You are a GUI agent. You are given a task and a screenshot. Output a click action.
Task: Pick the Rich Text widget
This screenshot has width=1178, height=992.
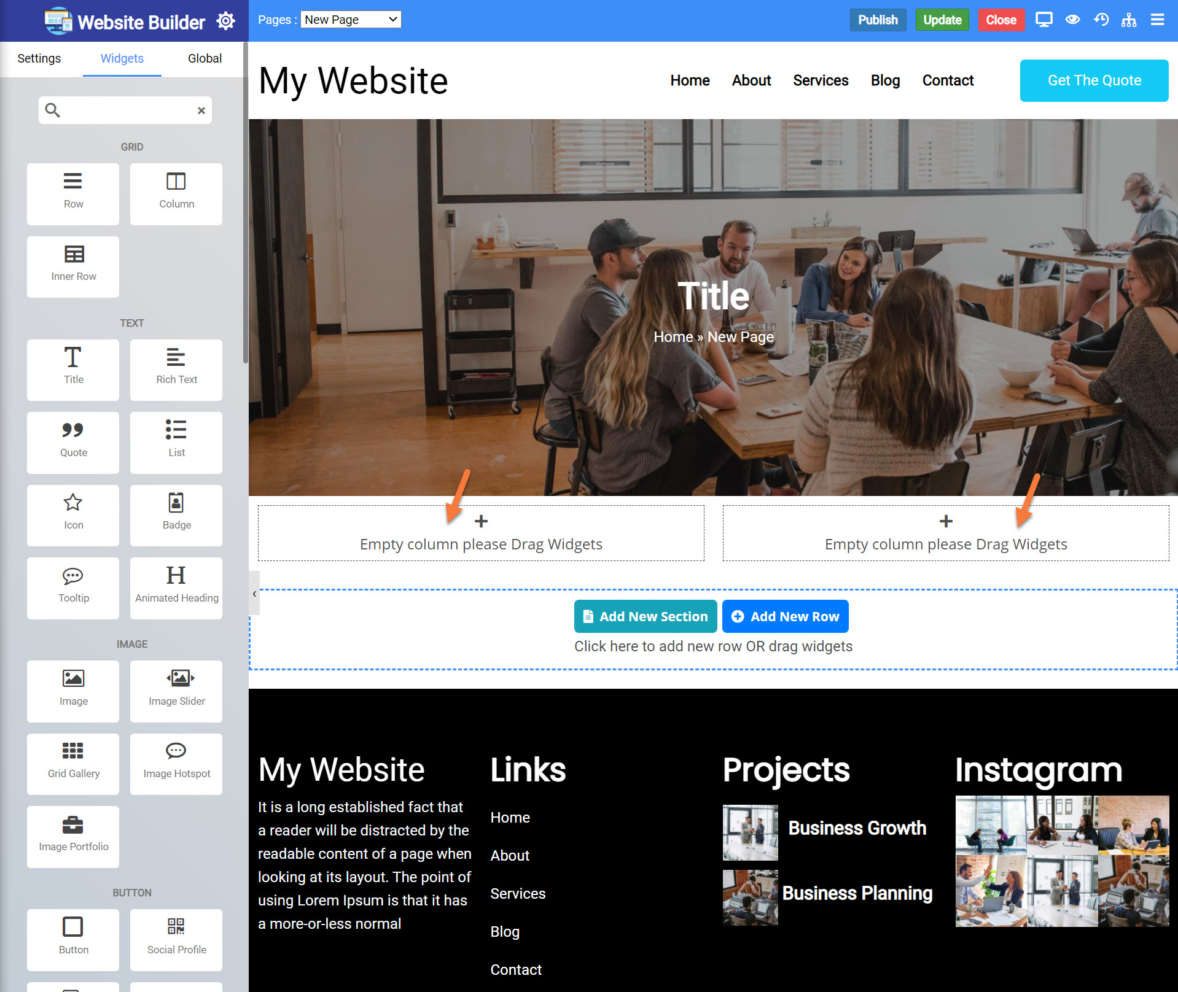[x=176, y=370]
